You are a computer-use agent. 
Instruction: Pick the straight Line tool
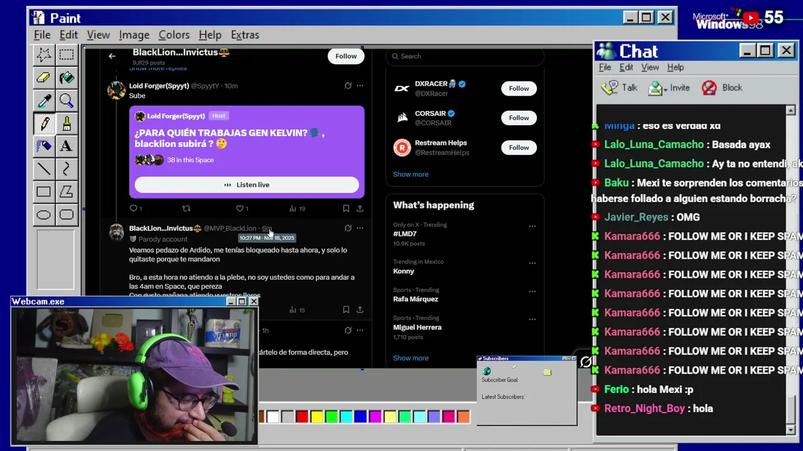pyautogui.click(x=43, y=168)
